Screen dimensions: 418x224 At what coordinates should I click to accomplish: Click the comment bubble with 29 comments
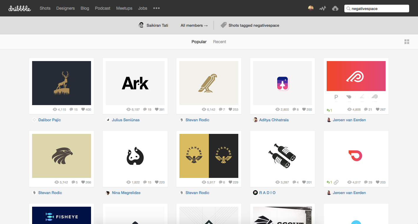pos(366,182)
